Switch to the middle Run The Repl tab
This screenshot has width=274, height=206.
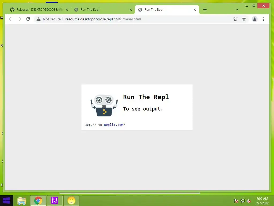click(x=103, y=10)
